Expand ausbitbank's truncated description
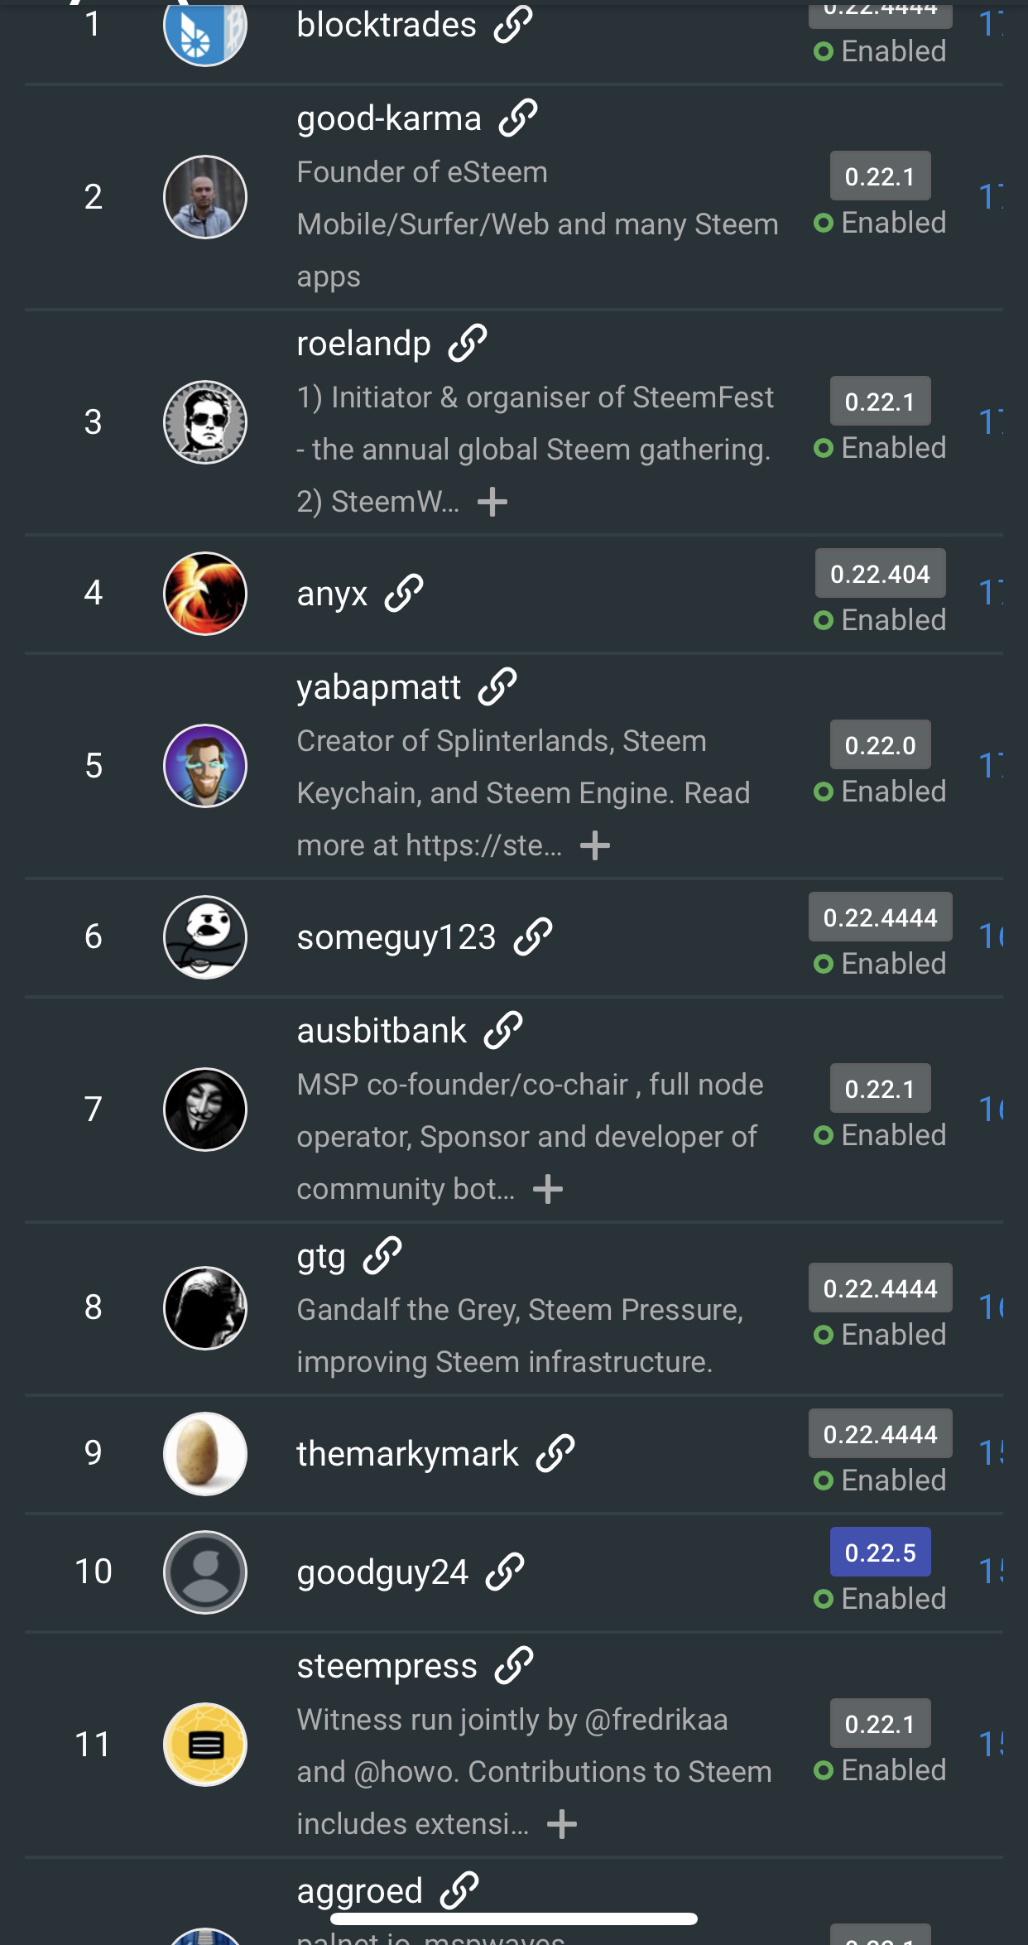 click(x=548, y=1189)
